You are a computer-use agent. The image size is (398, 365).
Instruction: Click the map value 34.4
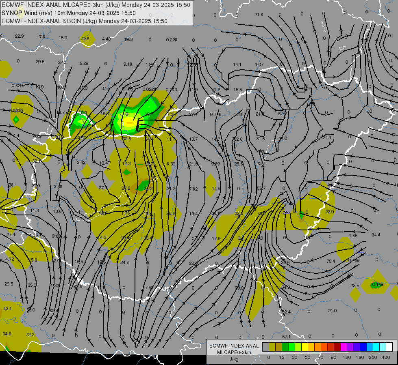coord(376,235)
